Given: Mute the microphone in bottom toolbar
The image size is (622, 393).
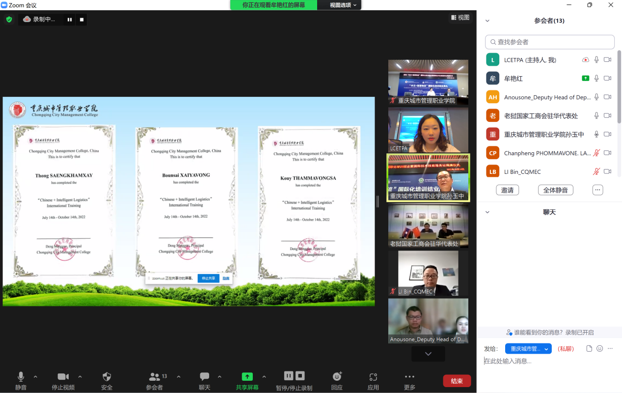Looking at the screenshot, I should [x=21, y=377].
